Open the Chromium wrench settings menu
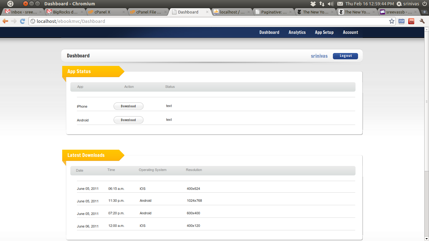This screenshot has width=429, height=241. pos(422,21)
